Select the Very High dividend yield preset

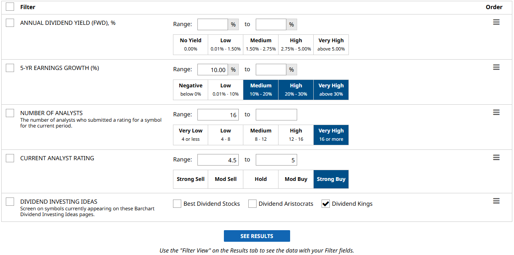[331, 45]
